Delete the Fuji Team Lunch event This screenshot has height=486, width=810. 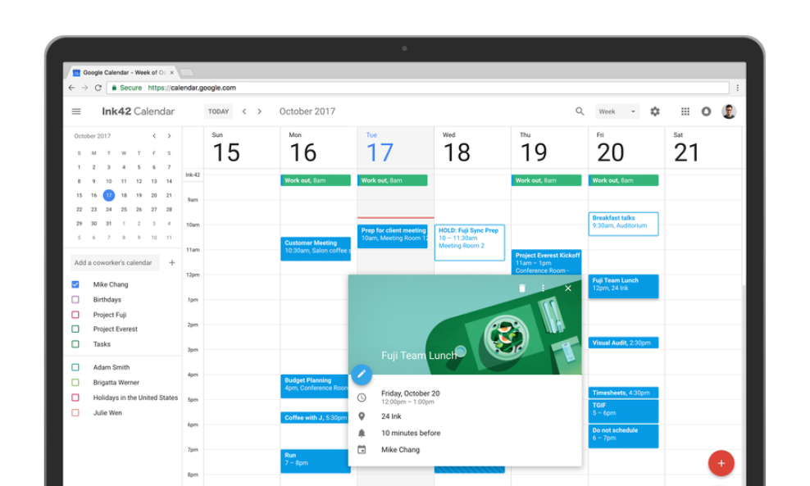[x=522, y=288]
